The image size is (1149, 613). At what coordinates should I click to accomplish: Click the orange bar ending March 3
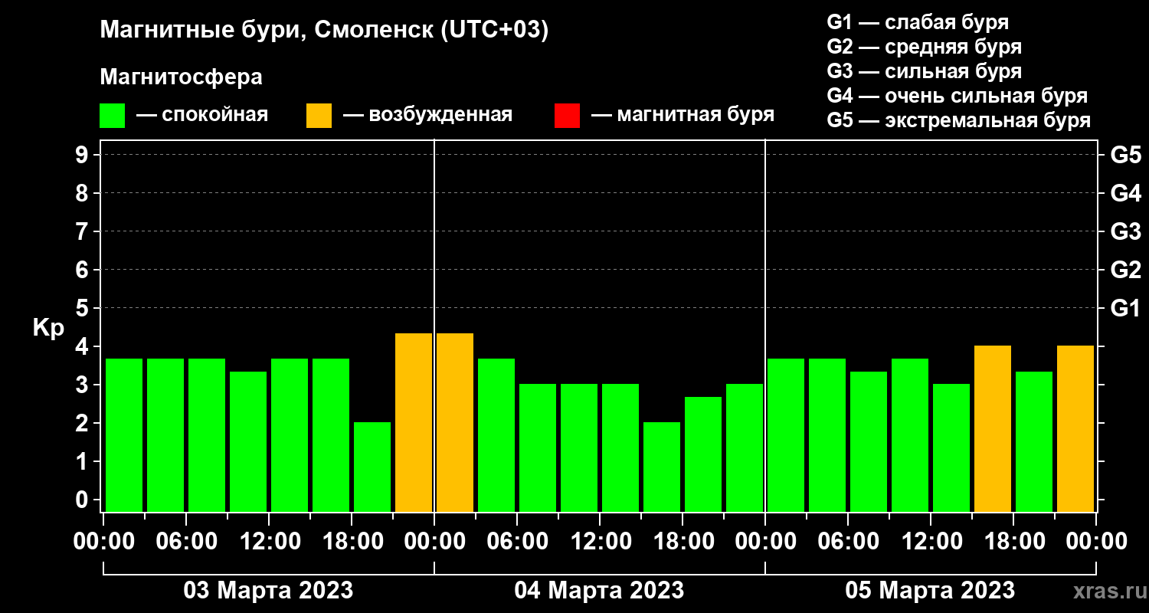[x=414, y=422]
